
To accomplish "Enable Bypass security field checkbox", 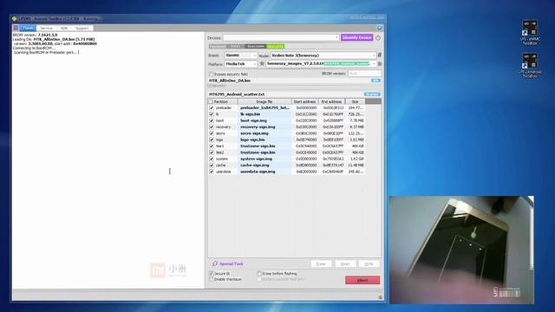I will pos(212,75).
